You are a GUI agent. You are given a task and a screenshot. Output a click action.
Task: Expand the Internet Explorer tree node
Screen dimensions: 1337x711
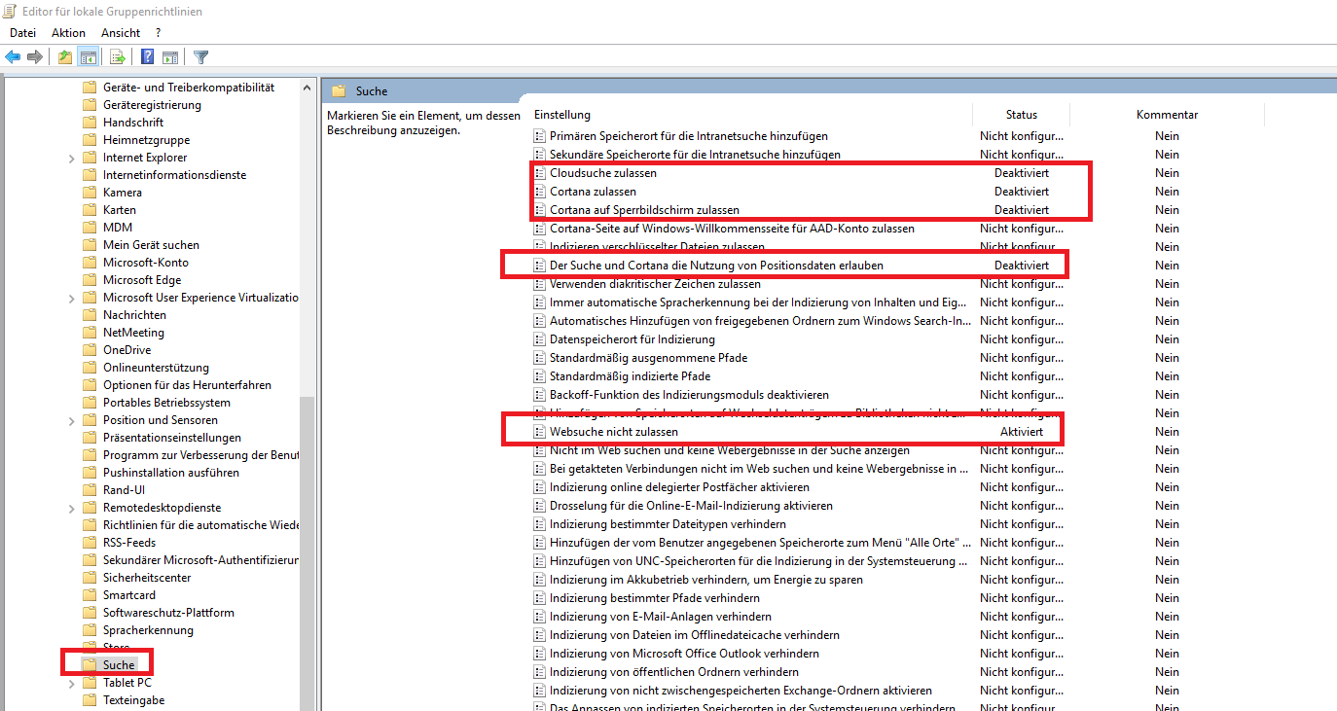[x=72, y=158]
